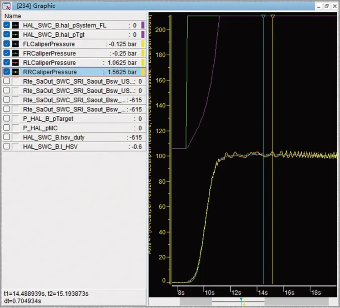Screen dimensions: 340x308
Task: Click the t1=14.488939s, t2 time readout
Action: (x=46, y=294)
